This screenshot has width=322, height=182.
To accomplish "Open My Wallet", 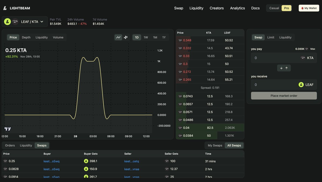I will (x=309, y=8).
